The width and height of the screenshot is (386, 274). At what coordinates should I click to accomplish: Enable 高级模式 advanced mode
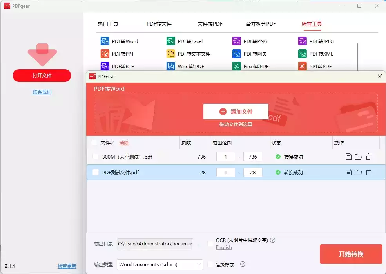(210, 264)
